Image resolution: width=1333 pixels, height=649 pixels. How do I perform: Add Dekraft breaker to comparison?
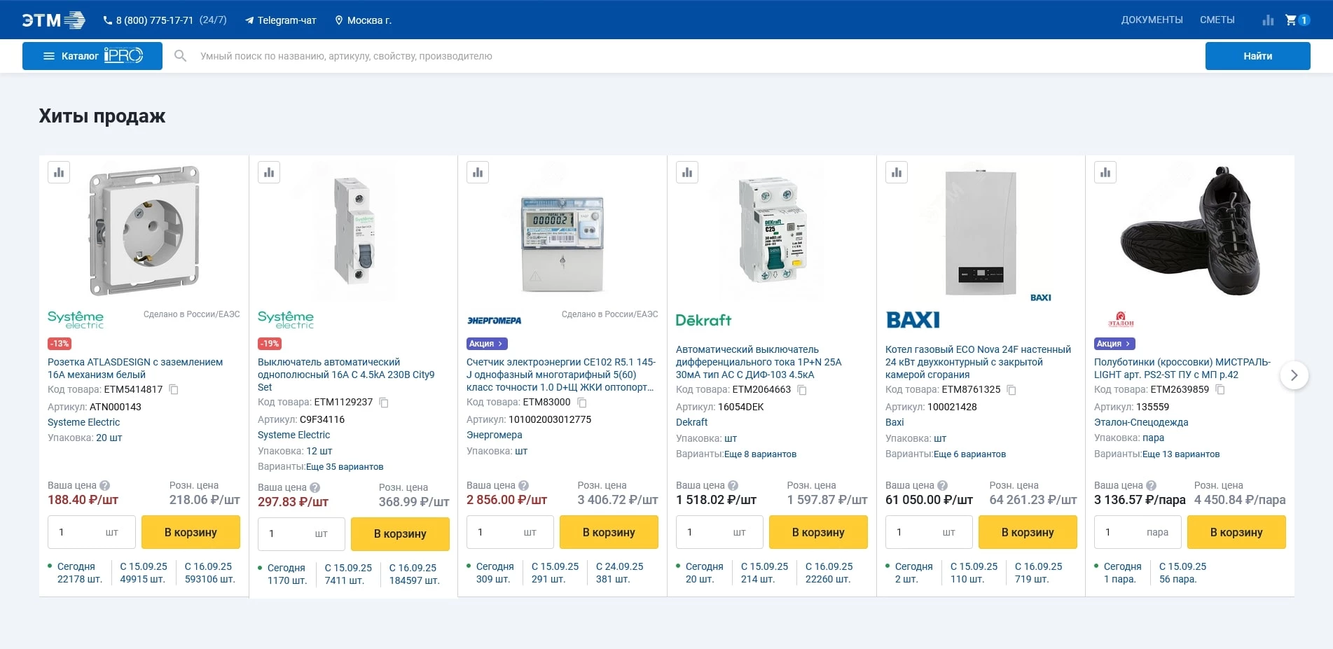coord(687,172)
